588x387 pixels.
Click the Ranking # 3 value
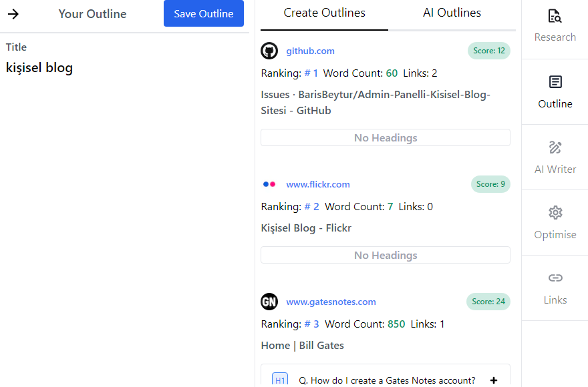[311, 324]
